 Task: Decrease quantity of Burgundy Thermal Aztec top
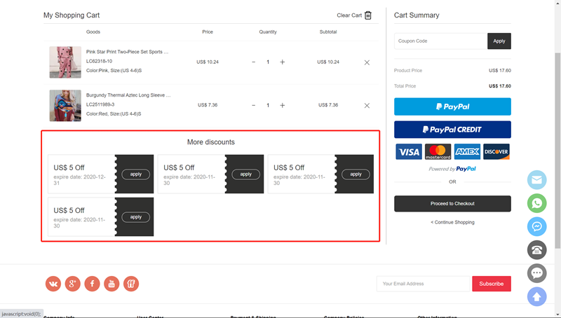pyautogui.click(x=253, y=105)
